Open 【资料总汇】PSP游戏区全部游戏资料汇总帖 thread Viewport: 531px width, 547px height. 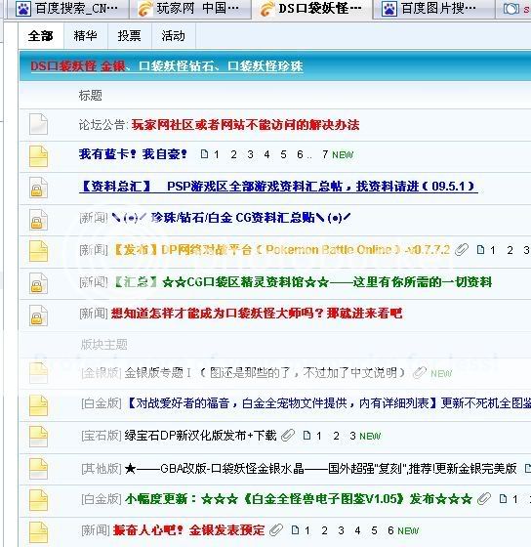[x=278, y=187]
